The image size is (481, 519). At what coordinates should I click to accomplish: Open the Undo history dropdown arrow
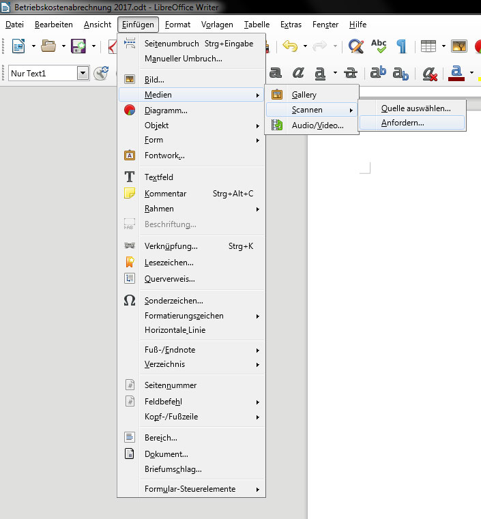(x=305, y=46)
